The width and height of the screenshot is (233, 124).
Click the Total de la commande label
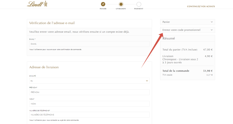pos(176,71)
